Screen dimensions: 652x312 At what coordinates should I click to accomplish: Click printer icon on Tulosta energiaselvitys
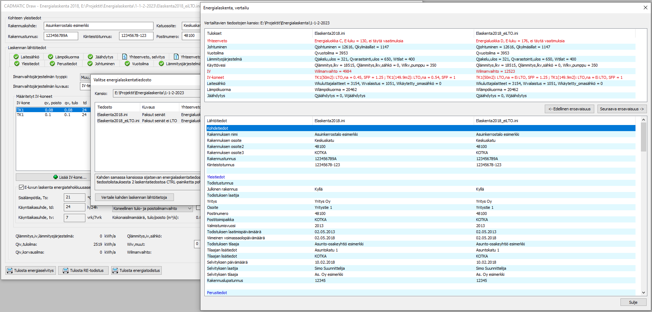click(9, 270)
